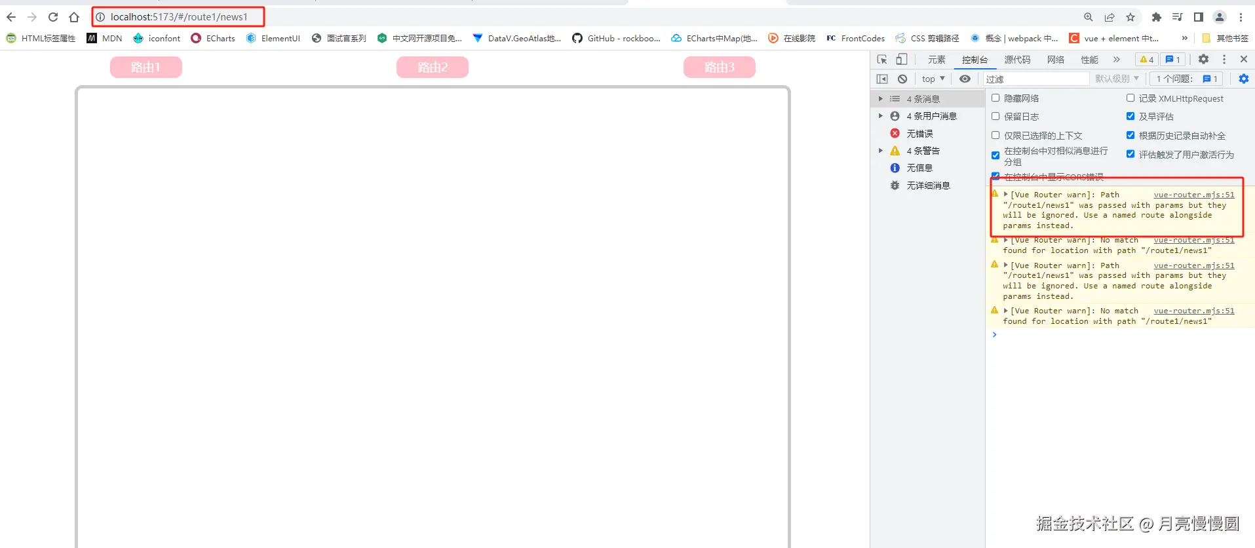Uncheck the 及早评估 checkbox
The width and height of the screenshot is (1255, 548).
click(1130, 116)
